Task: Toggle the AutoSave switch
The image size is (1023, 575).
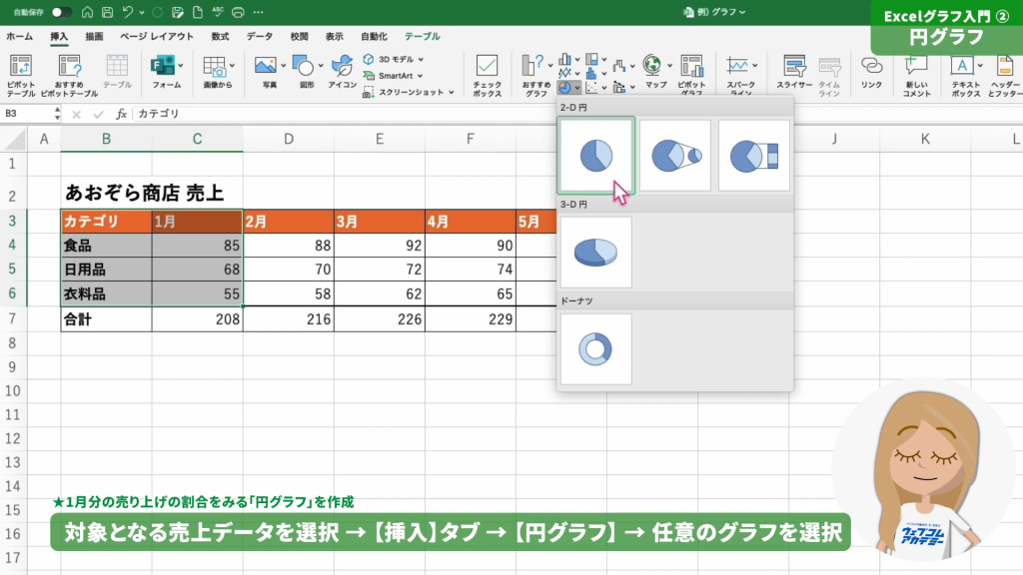Action: (x=62, y=13)
